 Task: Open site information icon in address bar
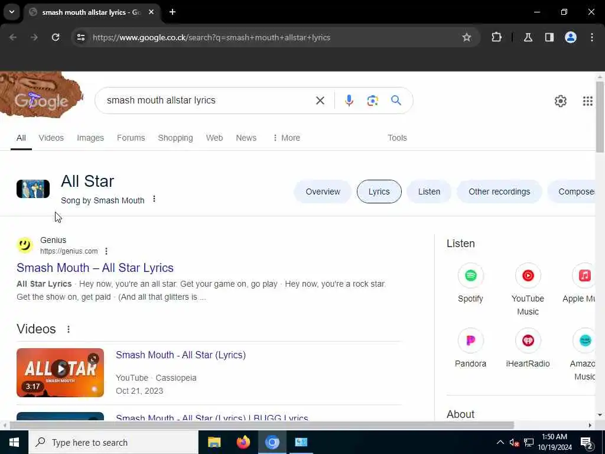(80, 37)
